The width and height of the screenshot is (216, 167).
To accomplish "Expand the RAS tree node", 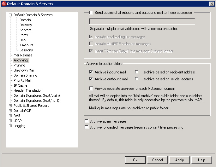I will [x=10, y=116].
